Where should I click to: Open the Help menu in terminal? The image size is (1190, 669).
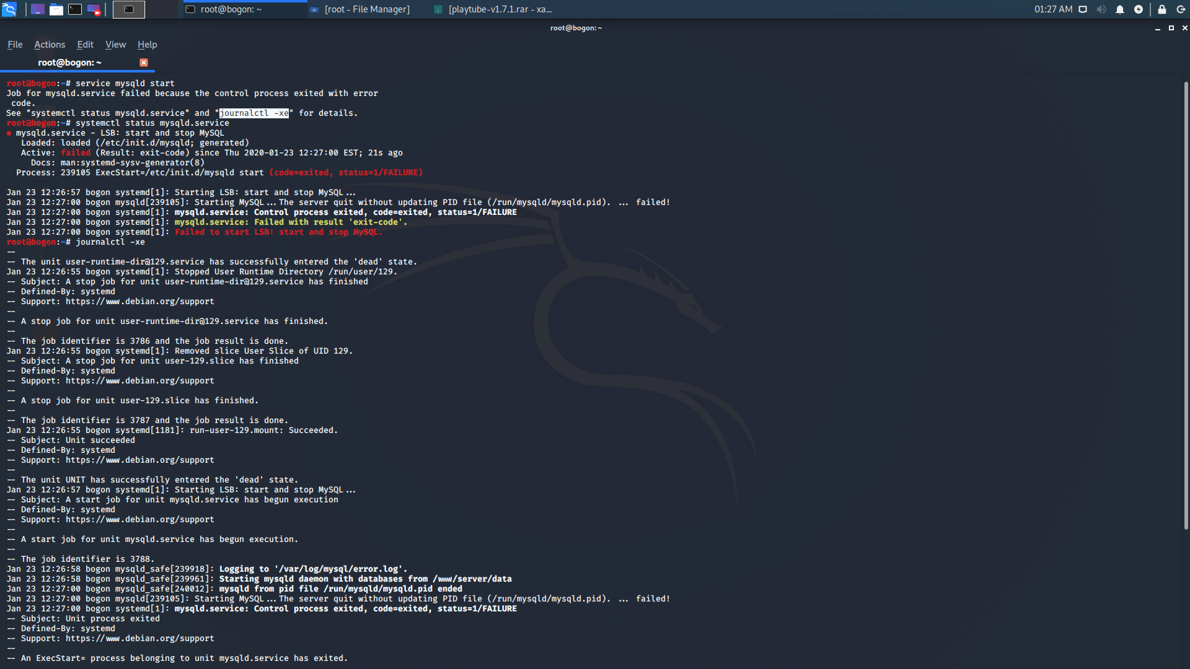[147, 45]
